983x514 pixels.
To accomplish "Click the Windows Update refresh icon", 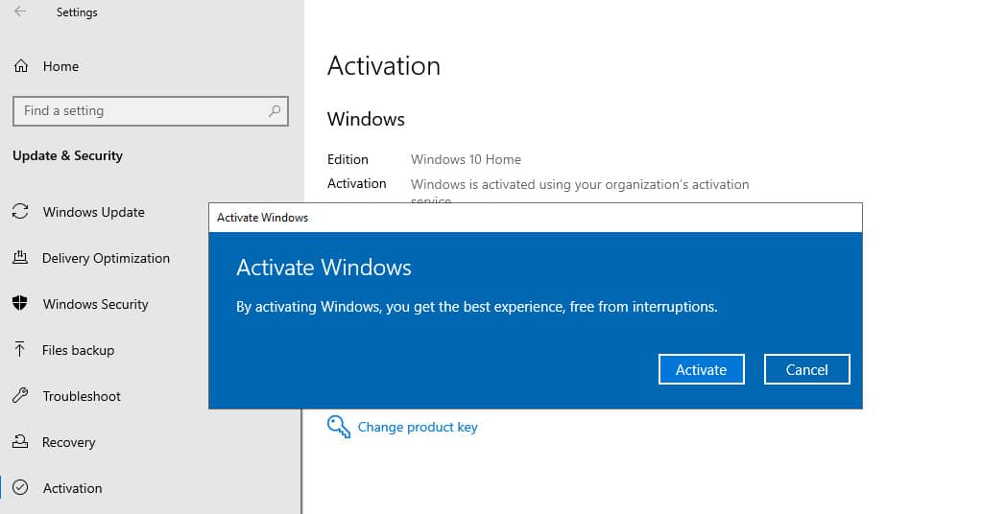I will pyautogui.click(x=21, y=212).
